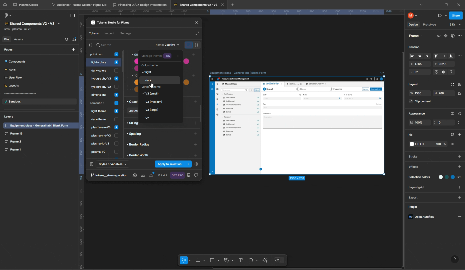Enable the dark-colors token set checkbox
Viewport: 465px width, 270px height.
pyautogui.click(x=116, y=70)
